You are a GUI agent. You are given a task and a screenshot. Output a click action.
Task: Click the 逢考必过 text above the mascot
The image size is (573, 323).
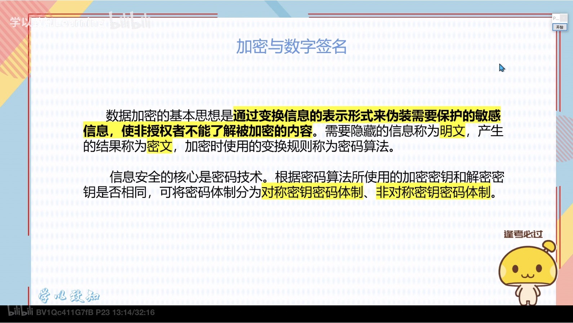click(523, 234)
